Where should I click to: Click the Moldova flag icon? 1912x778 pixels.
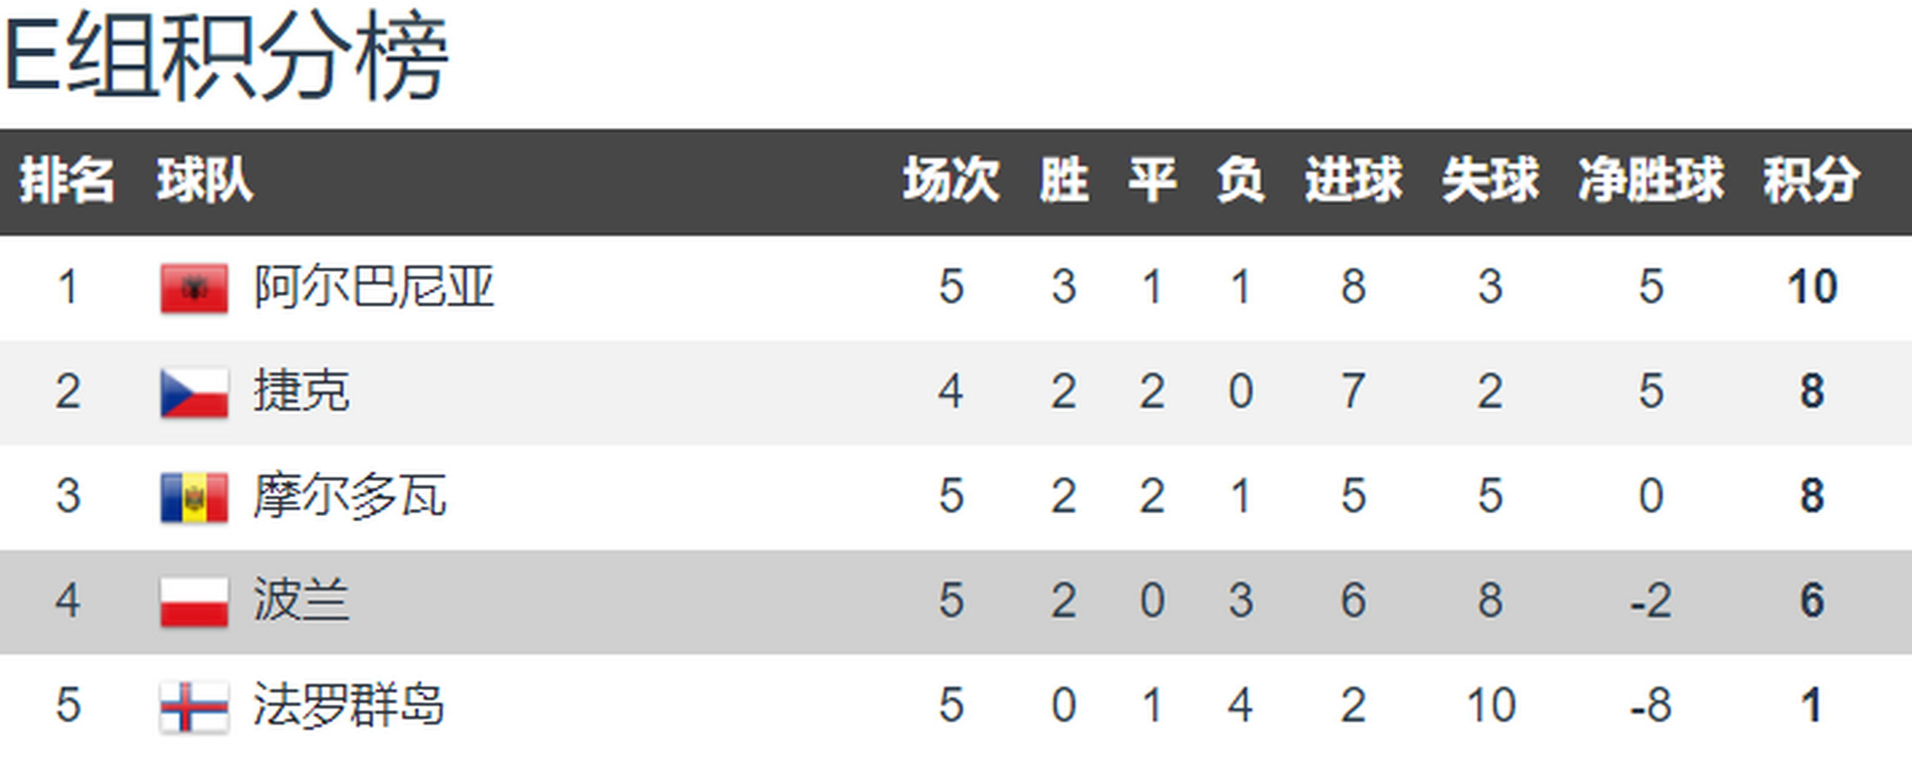(194, 497)
